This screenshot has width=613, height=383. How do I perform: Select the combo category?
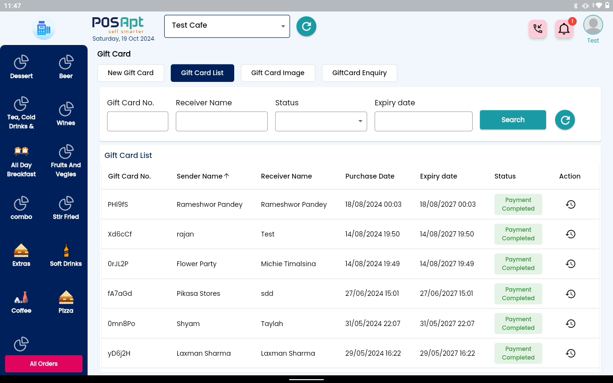click(22, 208)
